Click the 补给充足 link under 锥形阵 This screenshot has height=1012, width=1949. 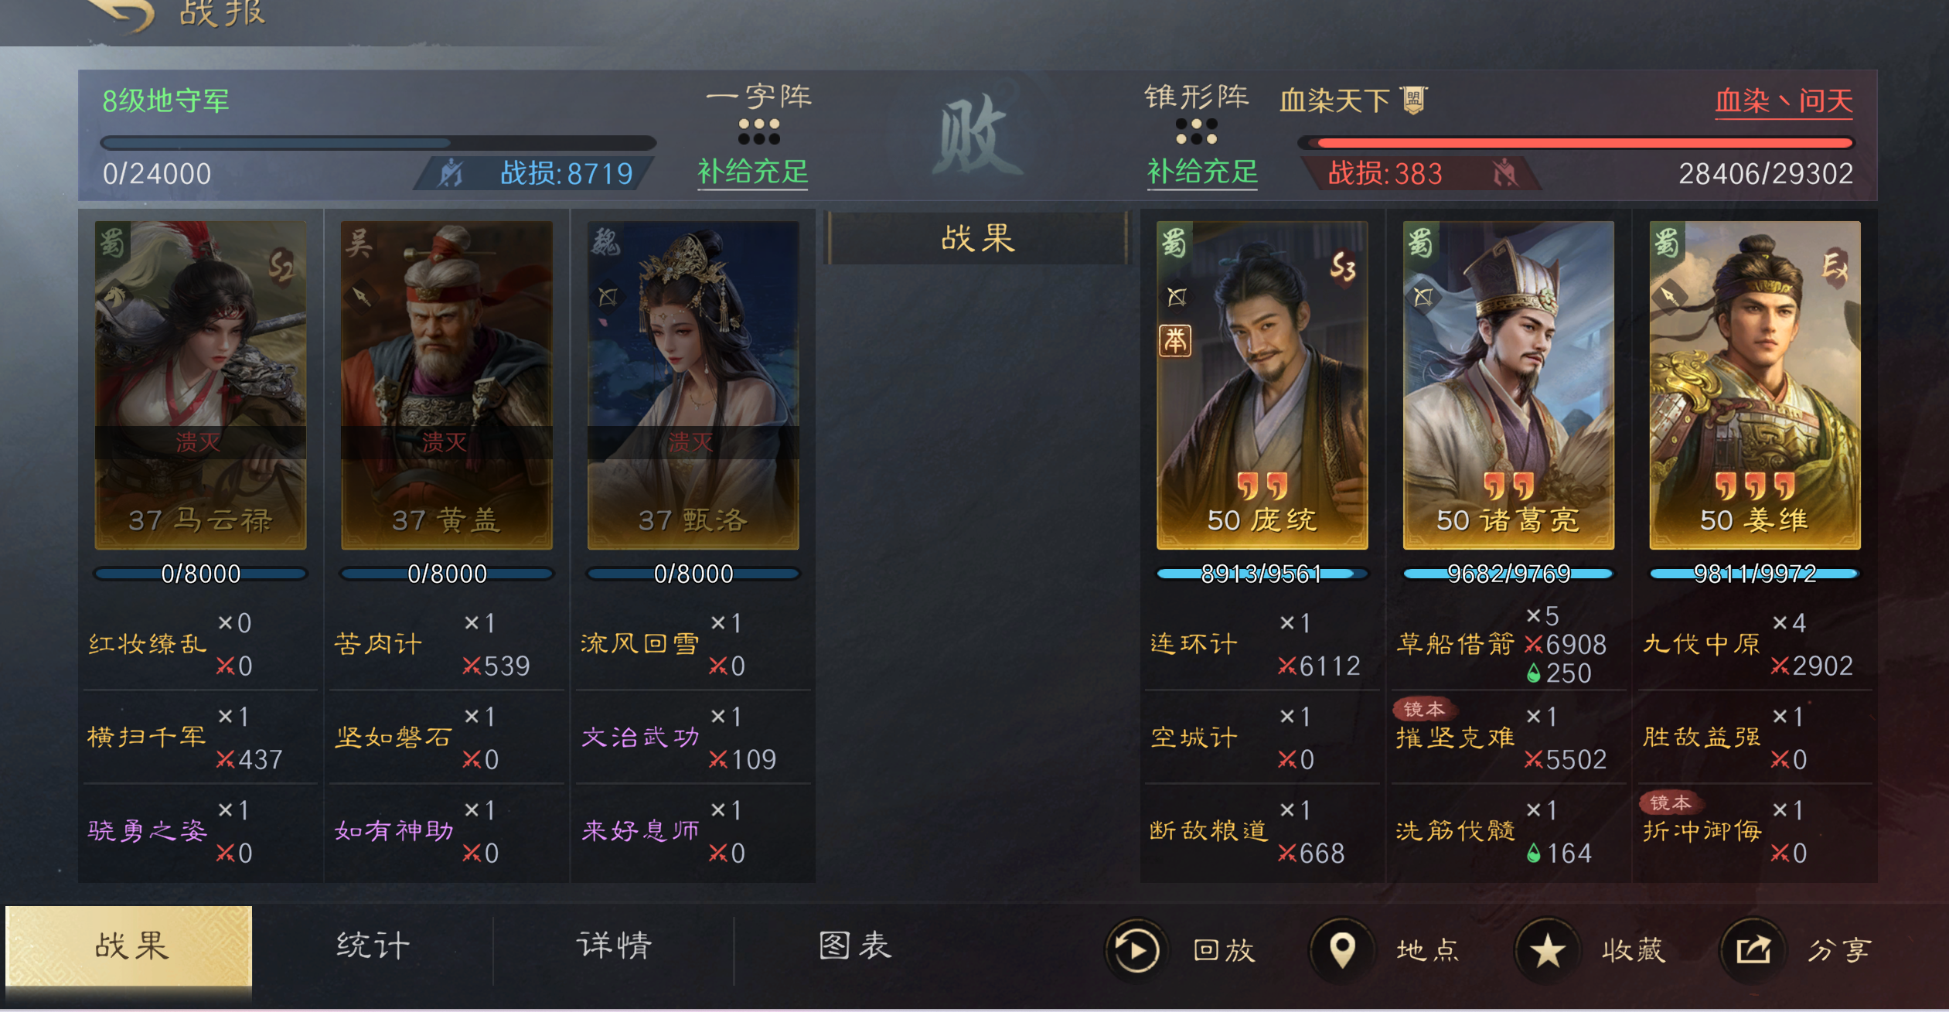(1202, 172)
